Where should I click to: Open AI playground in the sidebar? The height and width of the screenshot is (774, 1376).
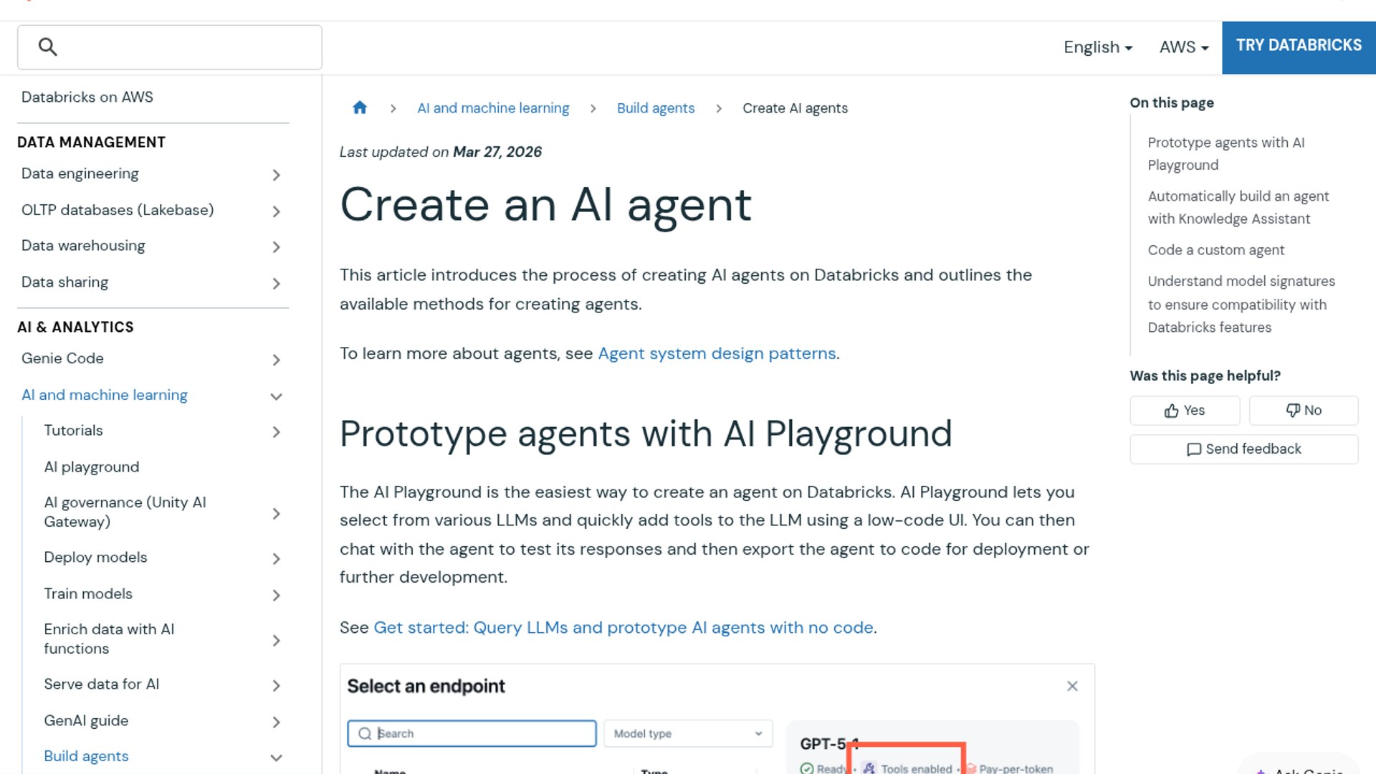point(92,467)
